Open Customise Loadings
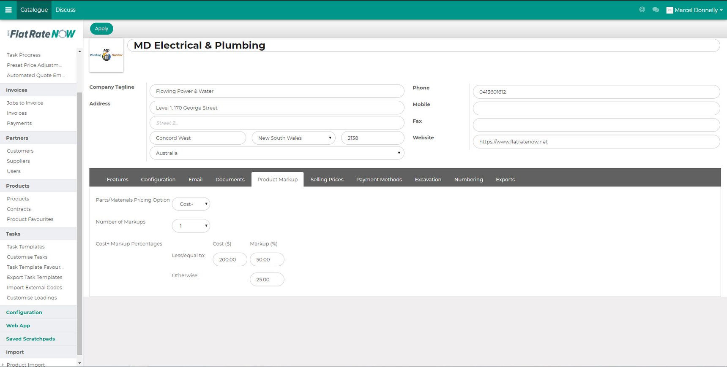The image size is (727, 367). (x=32, y=298)
